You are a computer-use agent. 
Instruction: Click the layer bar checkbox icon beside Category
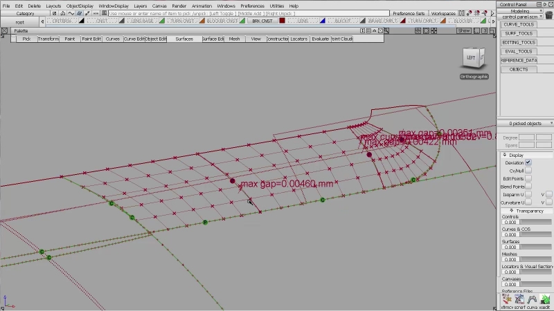[54, 13]
